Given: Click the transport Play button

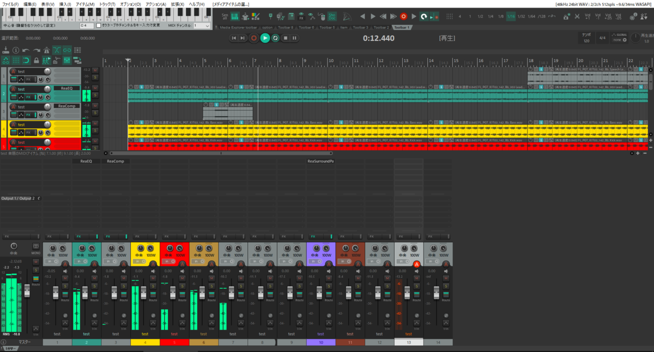Looking at the screenshot, I should click(265, 38).
